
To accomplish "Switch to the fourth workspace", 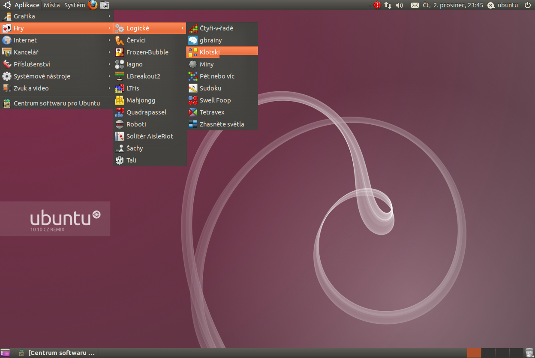I will pos(517,353).
